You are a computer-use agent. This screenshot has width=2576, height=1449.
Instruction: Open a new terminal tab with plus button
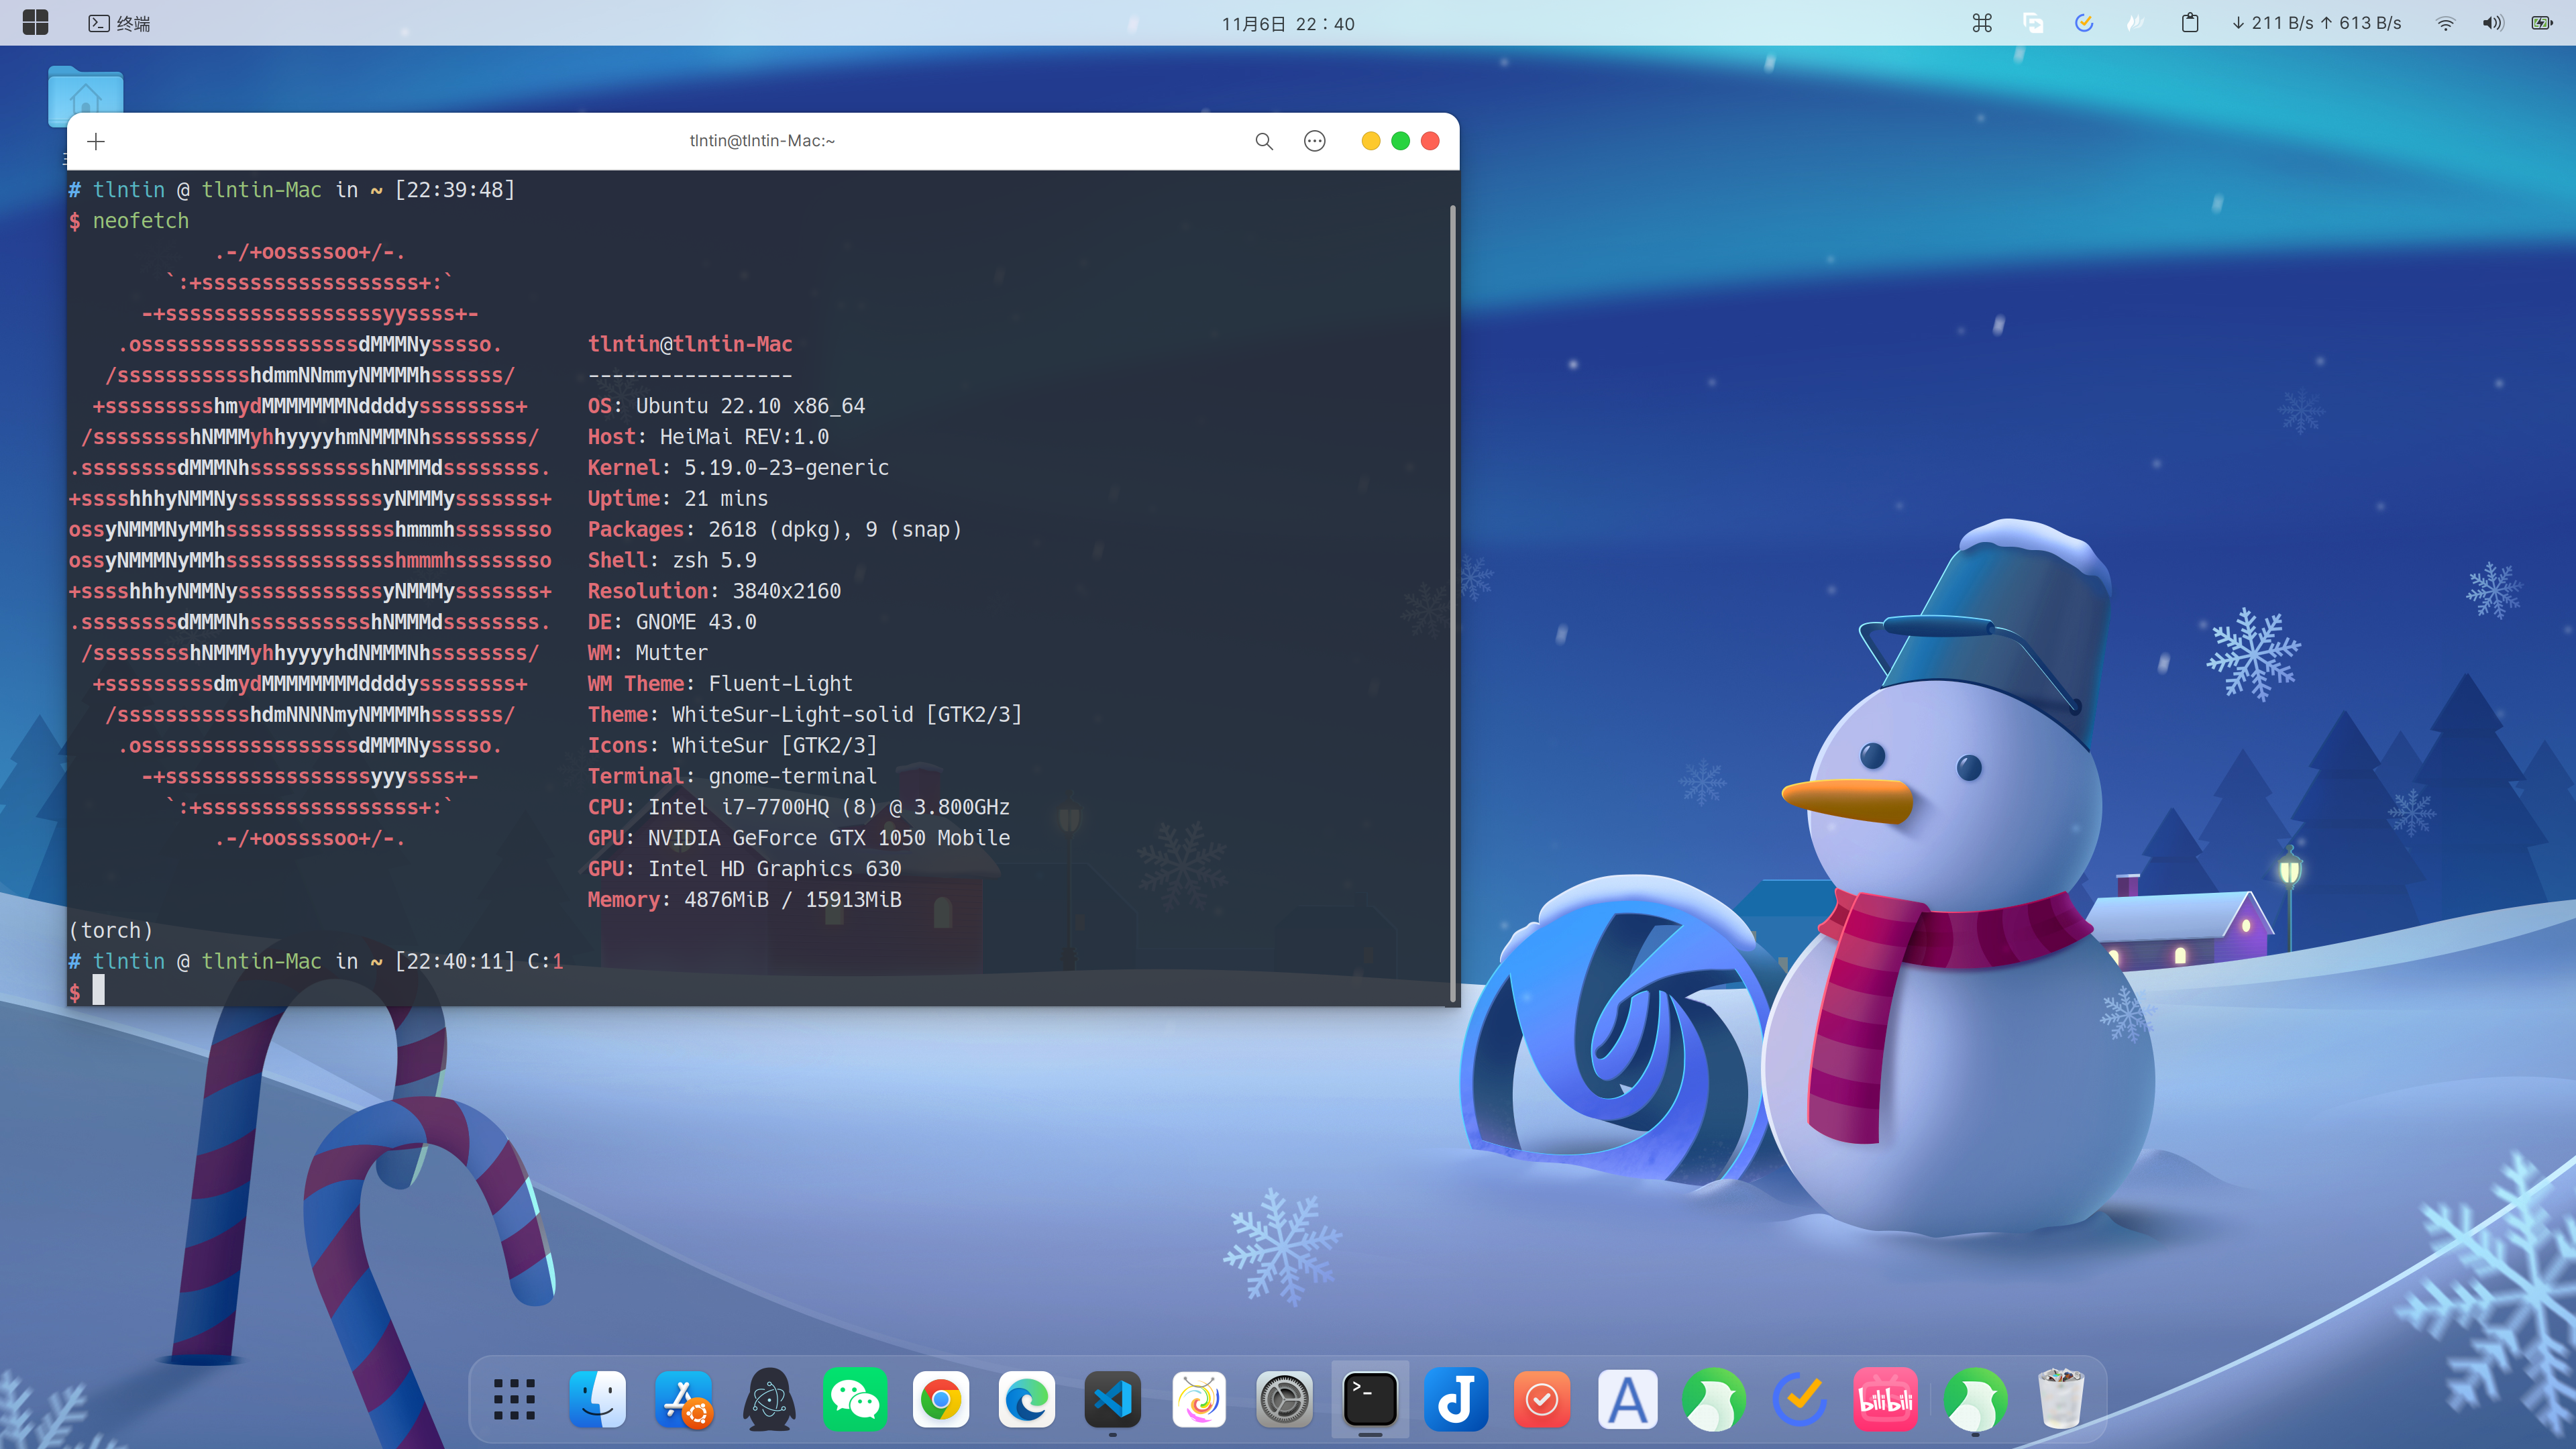(x=96, y=141)
